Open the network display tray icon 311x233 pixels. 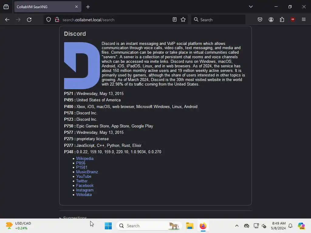256,226
